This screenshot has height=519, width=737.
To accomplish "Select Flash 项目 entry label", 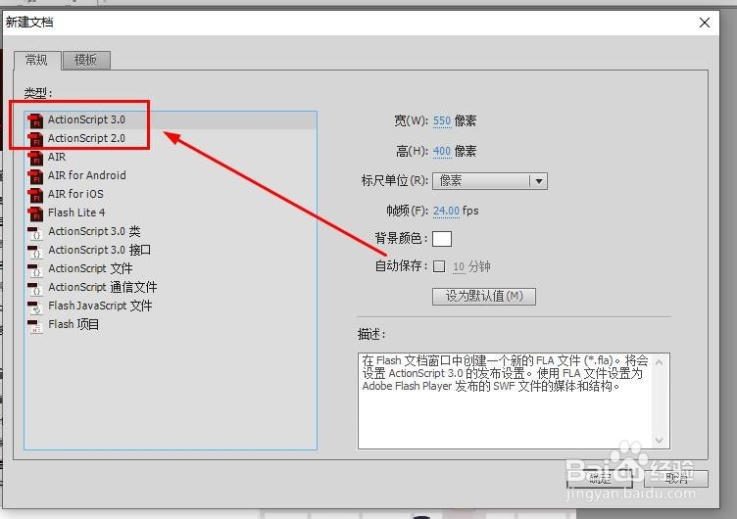I will click(x=74, y=324).
